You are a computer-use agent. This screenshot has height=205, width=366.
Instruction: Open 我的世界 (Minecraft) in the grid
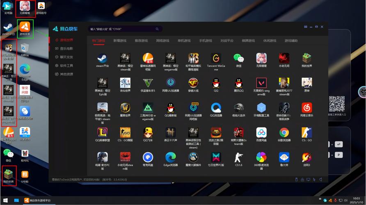tap(307, 58)
